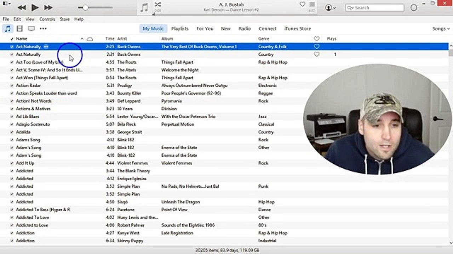Image resolution: width=453 pixels, height=254 pixels.
Task: Uncheck the Add It Up checkbox
Action: click(12, 163)
